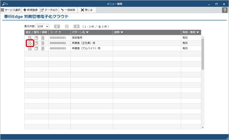Open the パターン名 column filter arrow
The image size is (229, 140).
coord(87,32)
